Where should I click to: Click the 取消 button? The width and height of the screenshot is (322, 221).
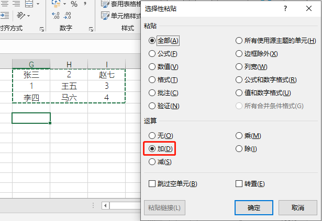[298, 207]
